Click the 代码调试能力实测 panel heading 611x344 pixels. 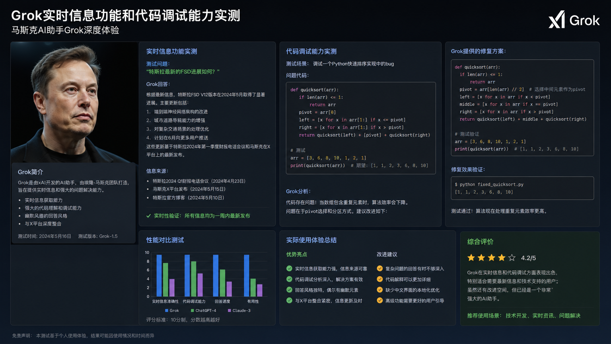pos(311,51)
